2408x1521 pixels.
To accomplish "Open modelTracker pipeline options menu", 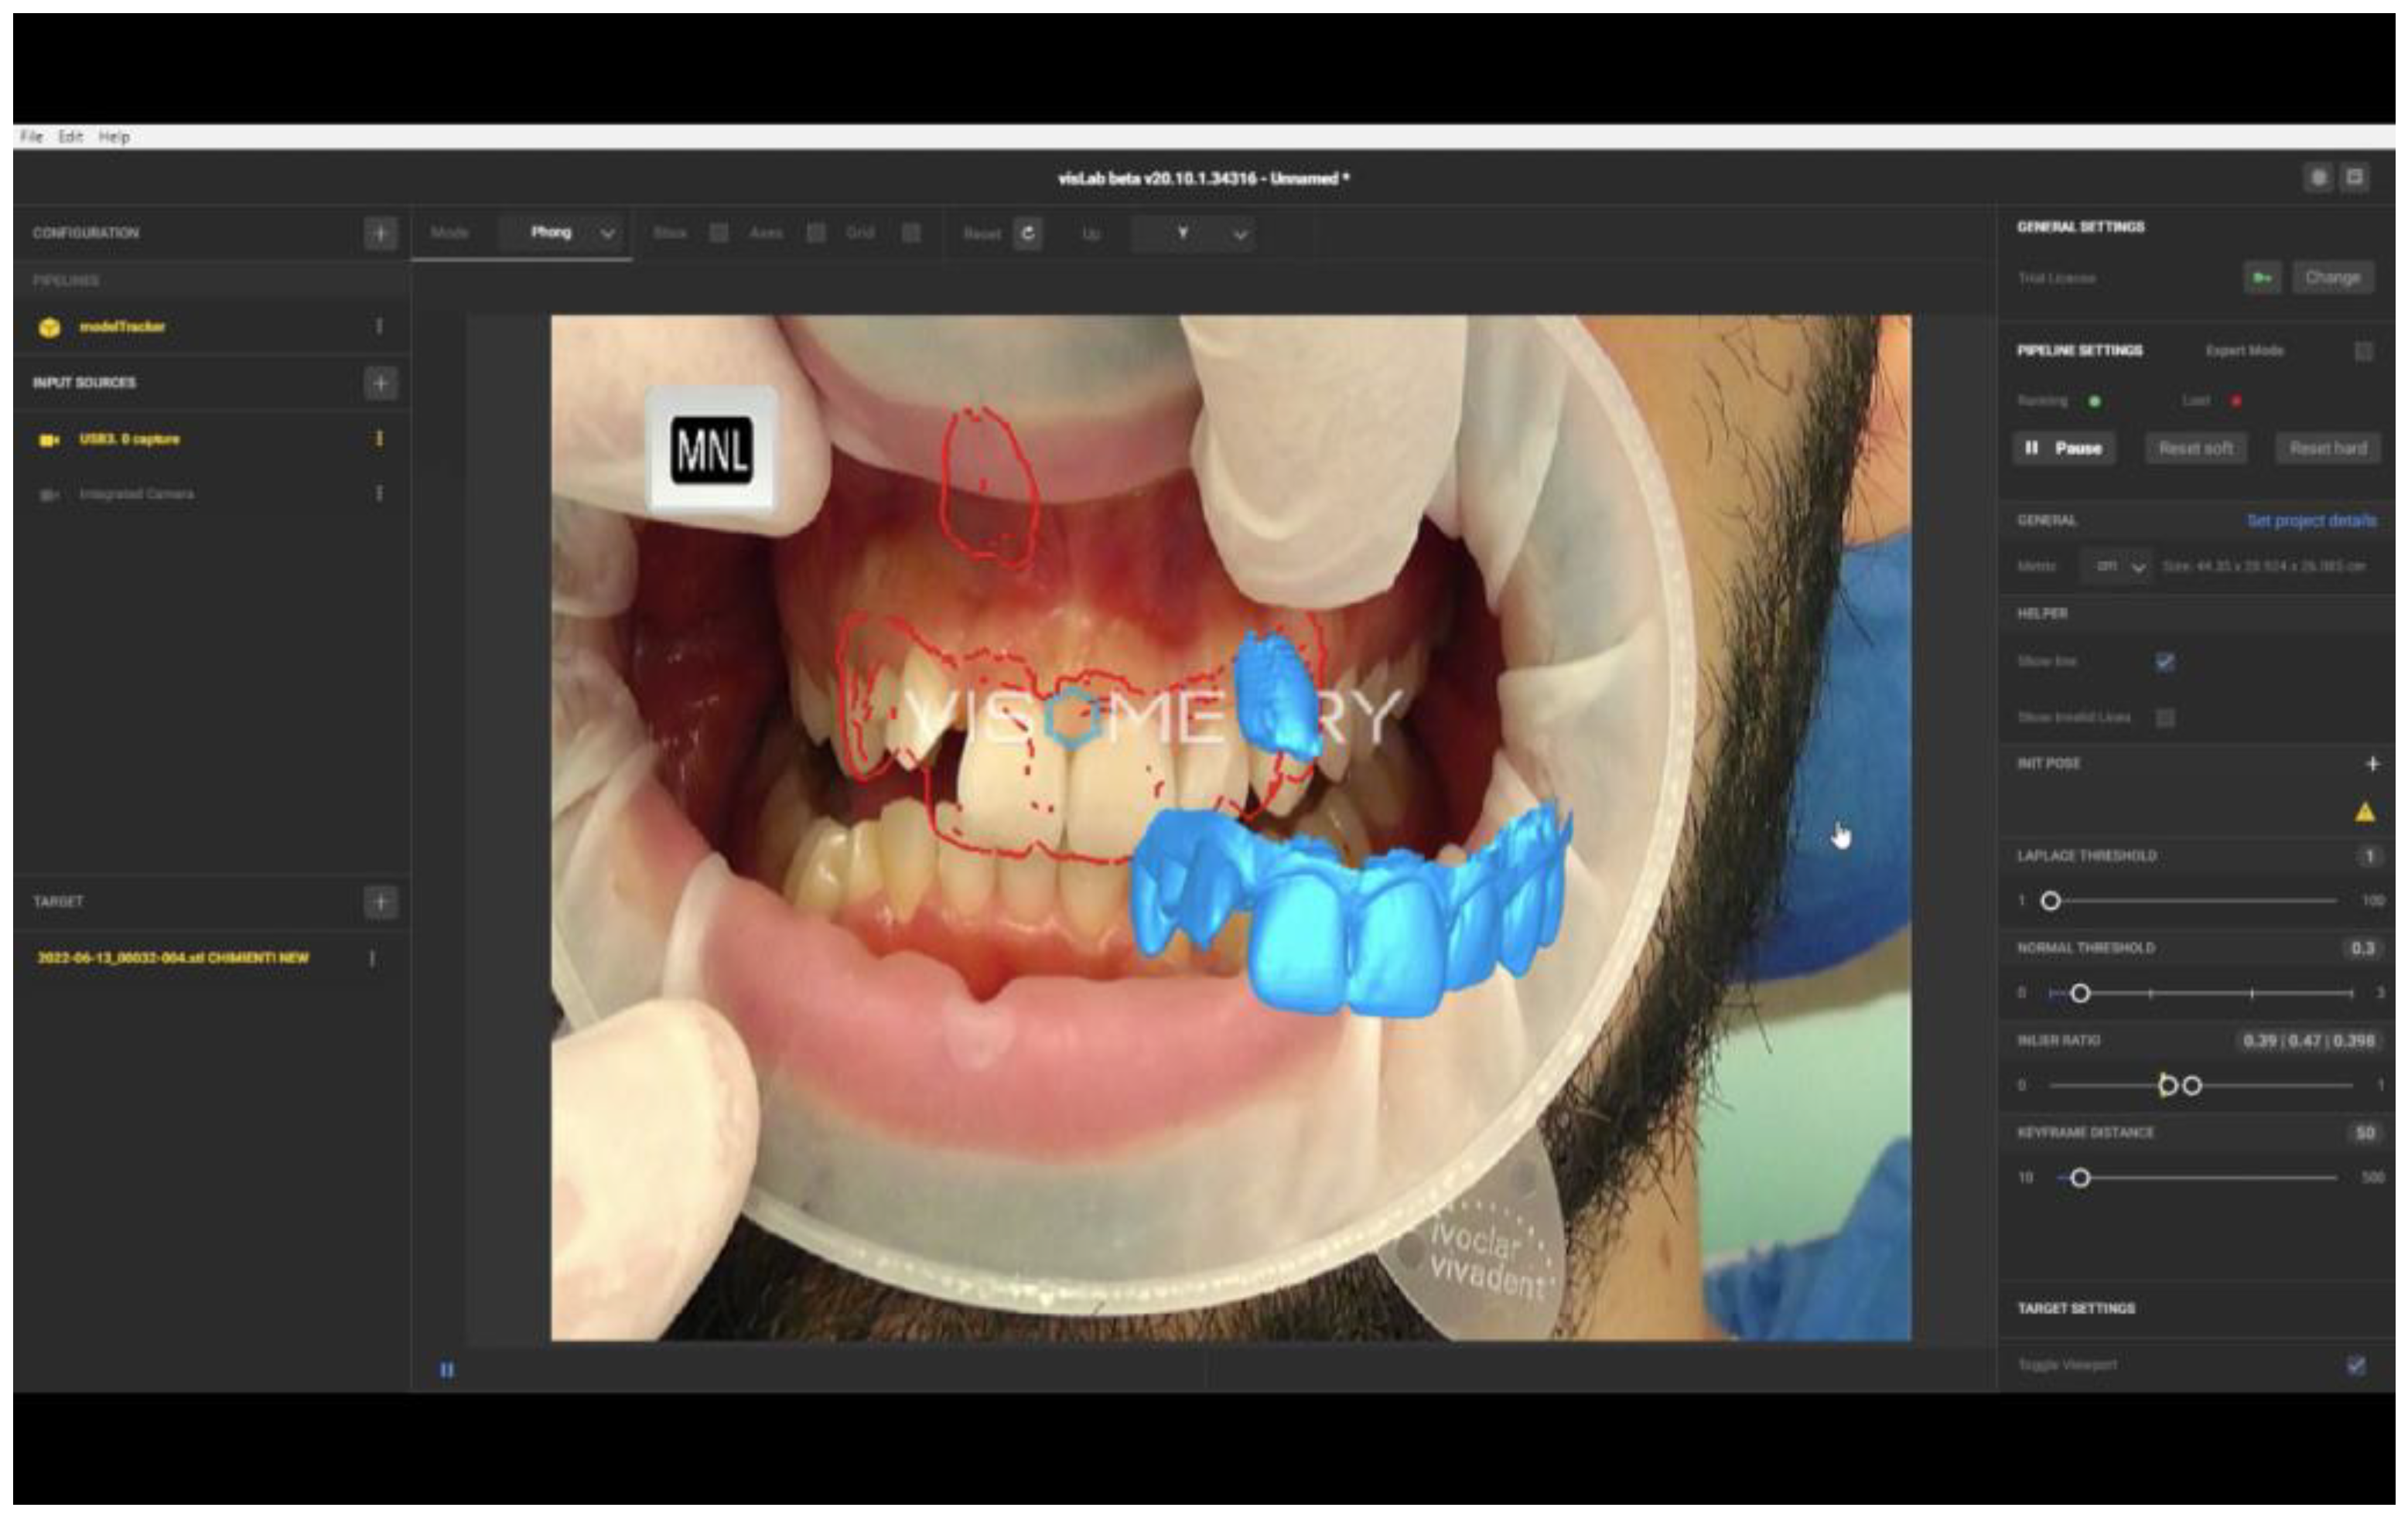I will point(379,327).
